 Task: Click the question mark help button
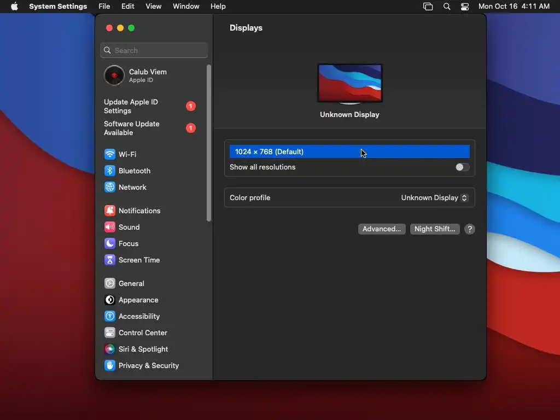470,229
